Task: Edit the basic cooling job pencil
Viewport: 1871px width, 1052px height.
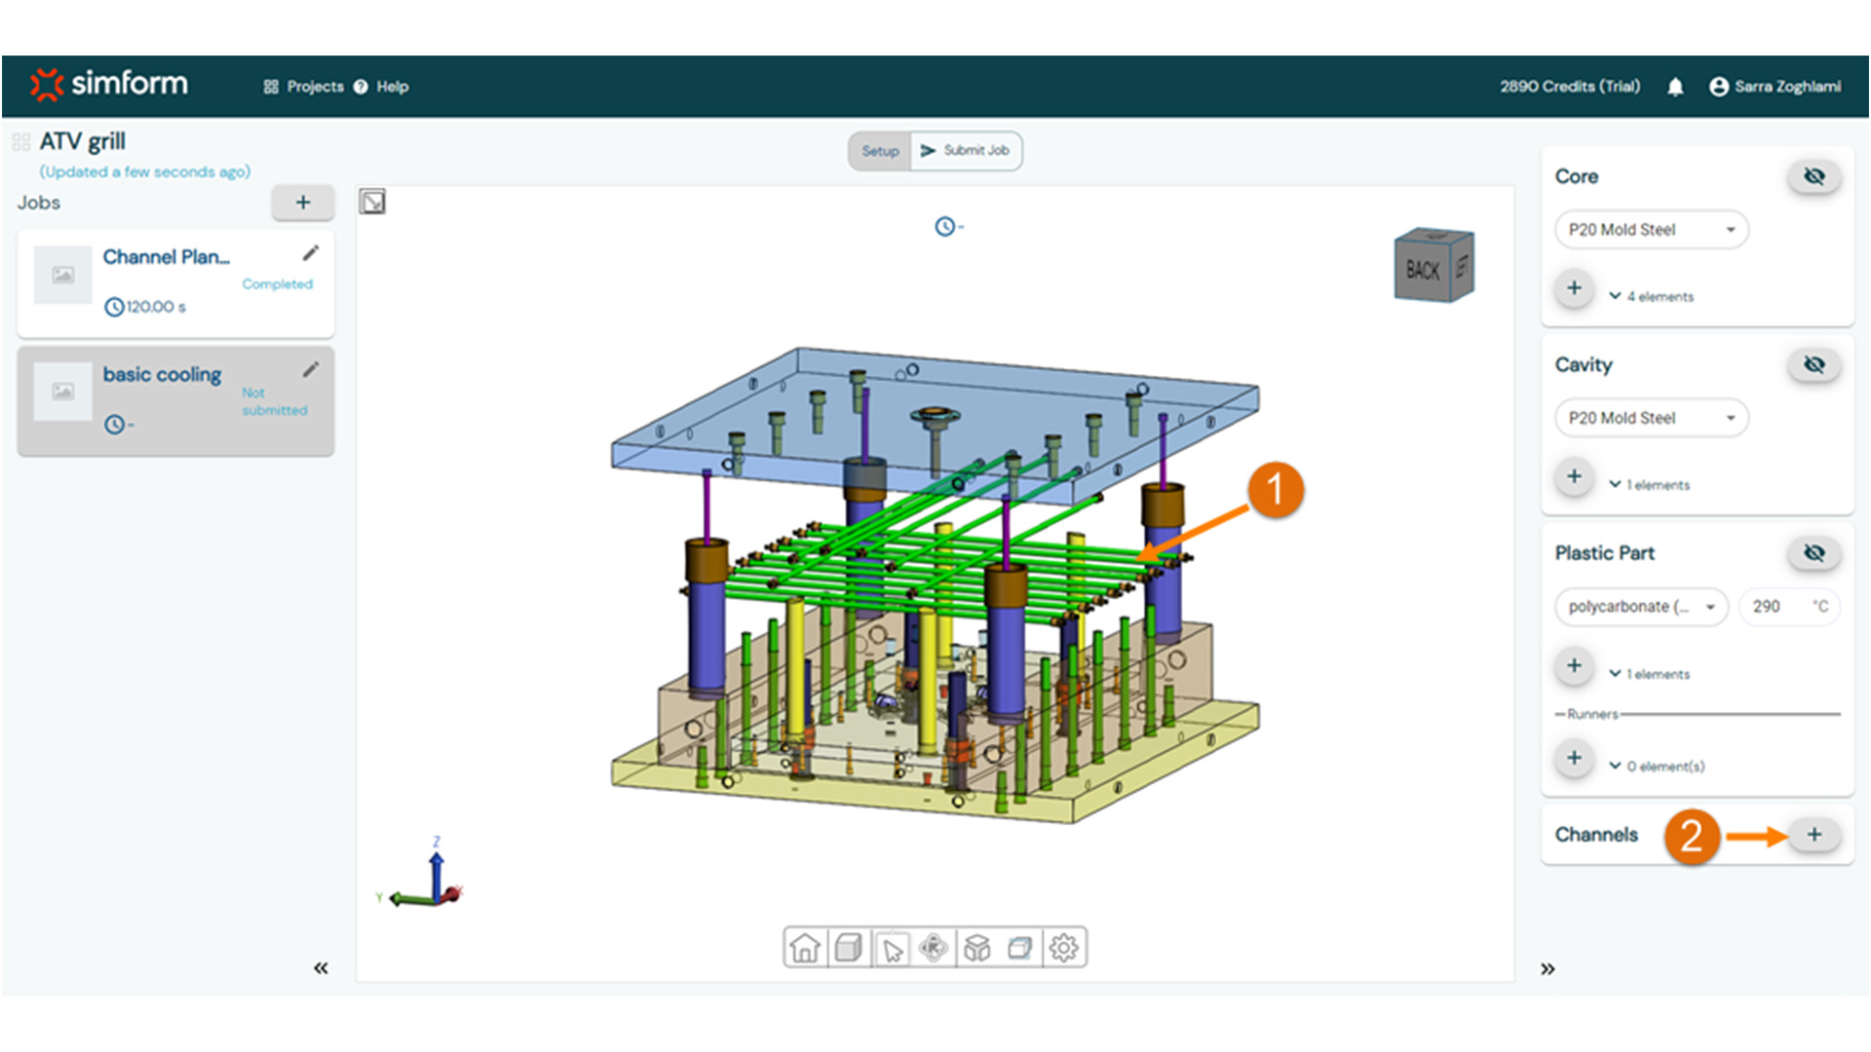Action: (x=310, y=369)
